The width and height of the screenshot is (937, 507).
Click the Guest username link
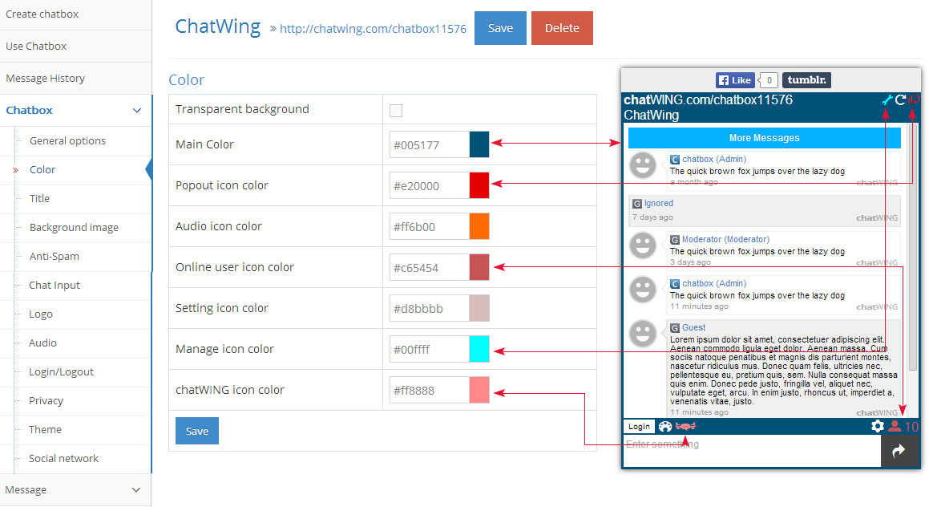tap(694, 327)
